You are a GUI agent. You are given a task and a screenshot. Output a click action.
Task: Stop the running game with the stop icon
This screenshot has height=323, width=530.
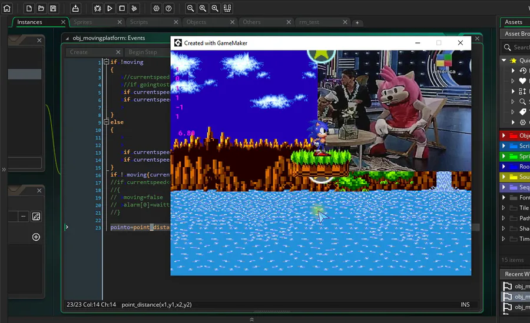[x=122, y=8]
